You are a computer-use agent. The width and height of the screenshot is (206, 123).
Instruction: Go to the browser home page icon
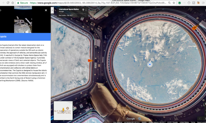click(x=13, y=3)
